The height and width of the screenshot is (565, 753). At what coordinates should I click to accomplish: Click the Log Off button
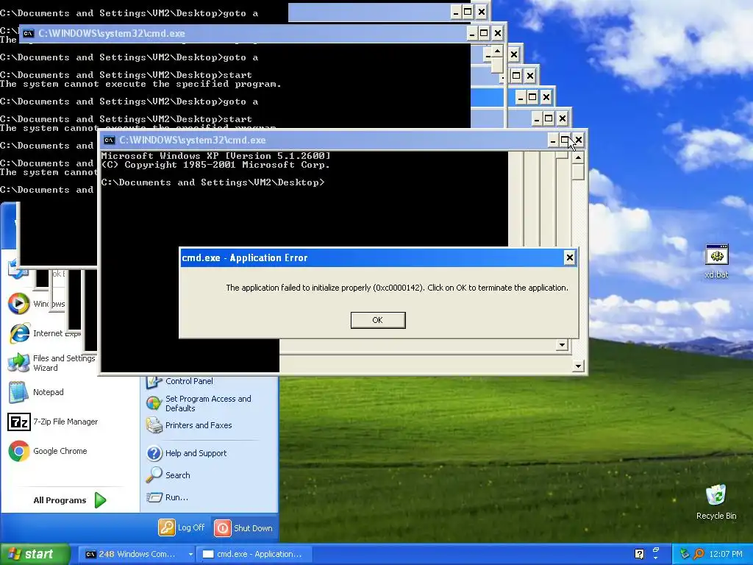[x=182, y=527]
